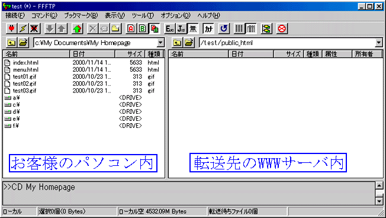Click the quick connect lightning icon
The height and width of the screenshot is (218, 386).
coord(23,29)
